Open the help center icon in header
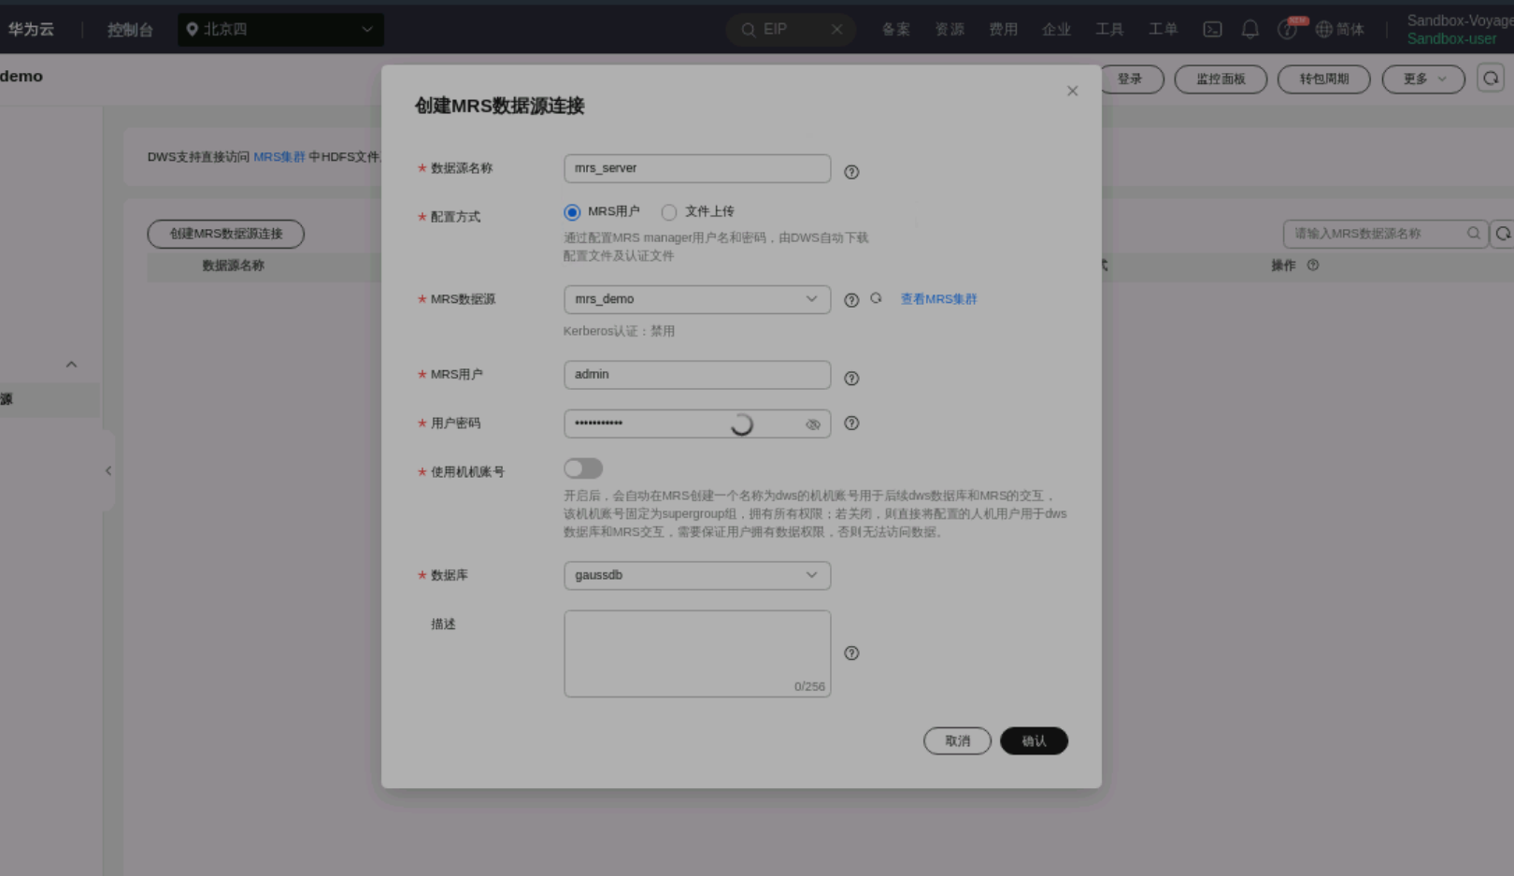 click(1287, 30)
